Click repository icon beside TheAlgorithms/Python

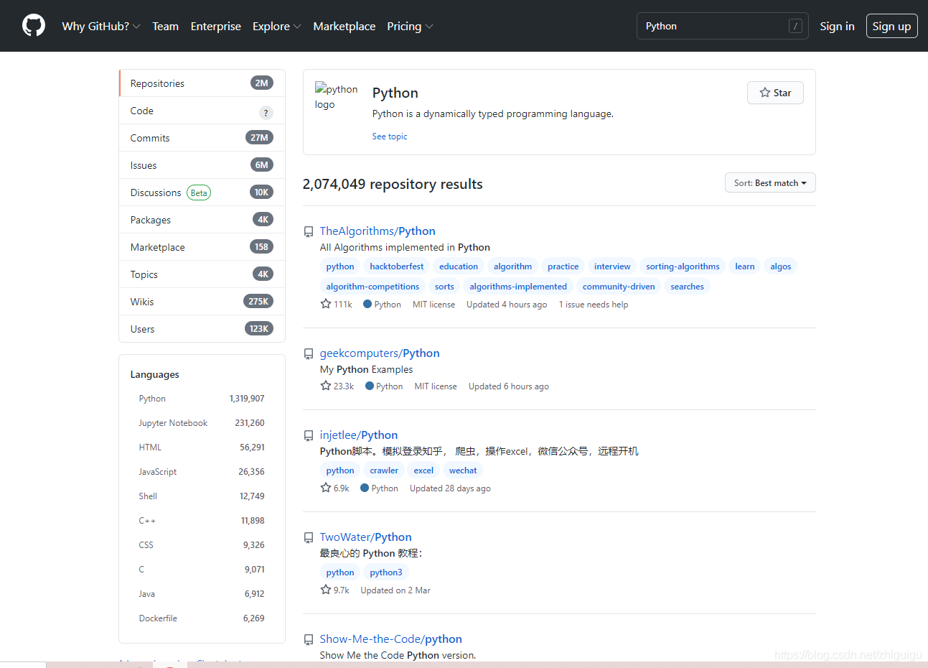click(x=309, y=231)
